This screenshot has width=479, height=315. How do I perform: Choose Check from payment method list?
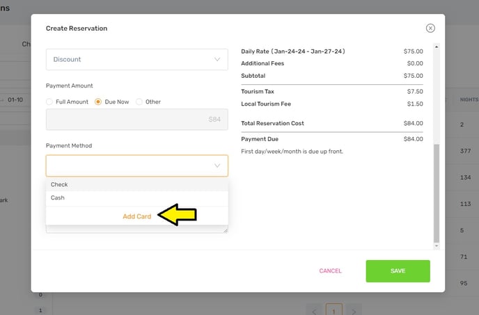[137, 184]
